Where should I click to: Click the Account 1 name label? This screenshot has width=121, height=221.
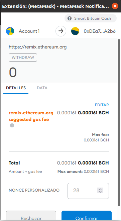click(29, 31)
